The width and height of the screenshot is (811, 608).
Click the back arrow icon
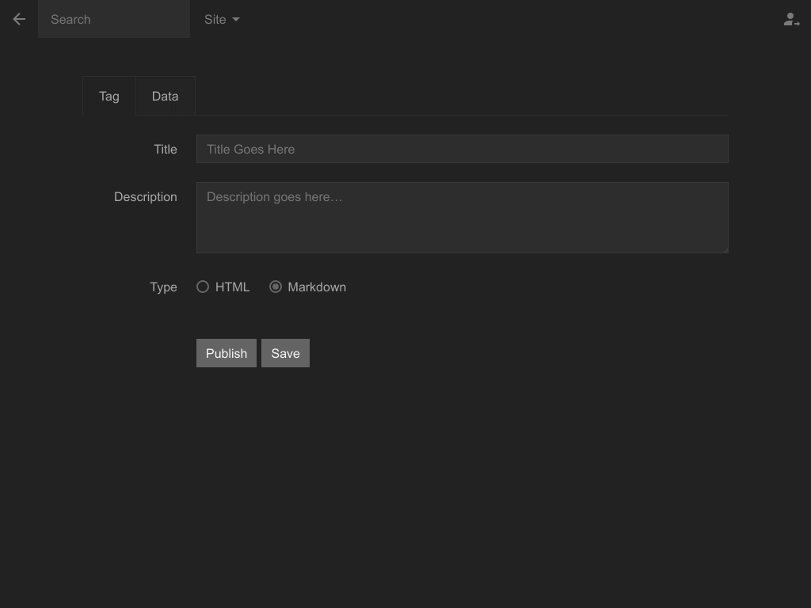[19, 19]
